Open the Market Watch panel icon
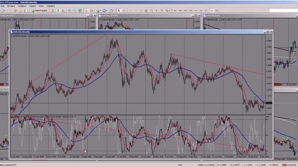 tap(10, 11)
